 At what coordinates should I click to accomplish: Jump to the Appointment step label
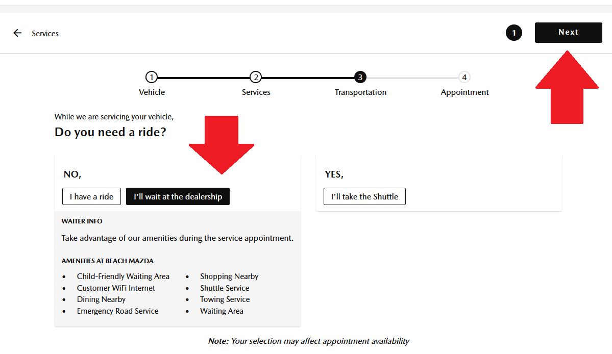coord(464,92)
